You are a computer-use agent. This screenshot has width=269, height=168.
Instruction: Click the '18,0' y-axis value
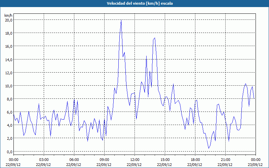[9, 33]
